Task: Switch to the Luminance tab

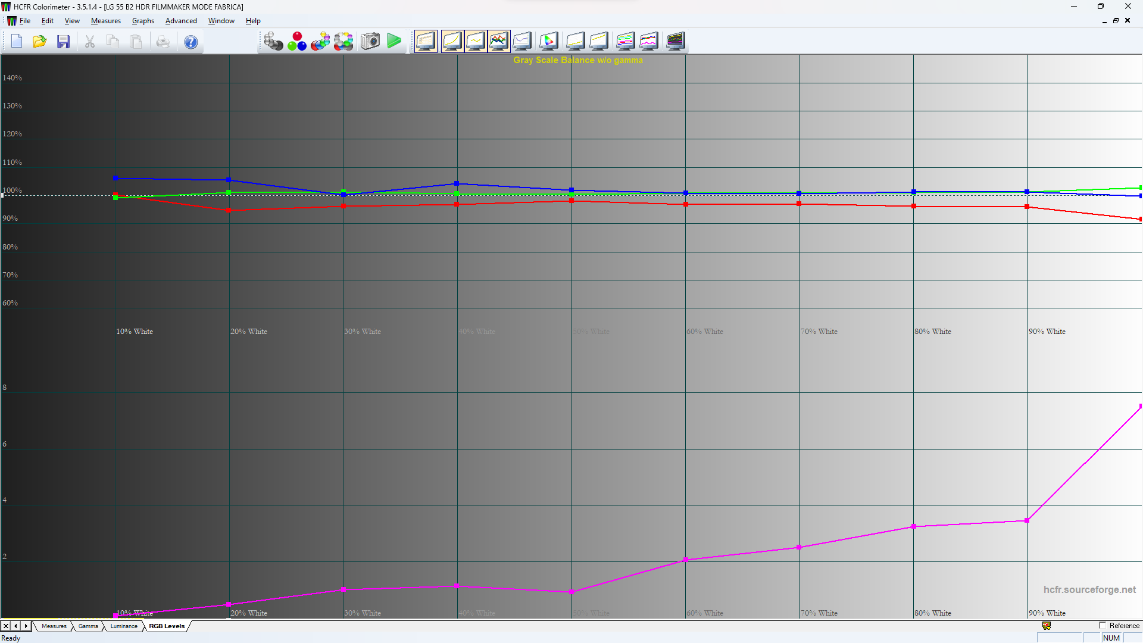Action: pos(124,626)
